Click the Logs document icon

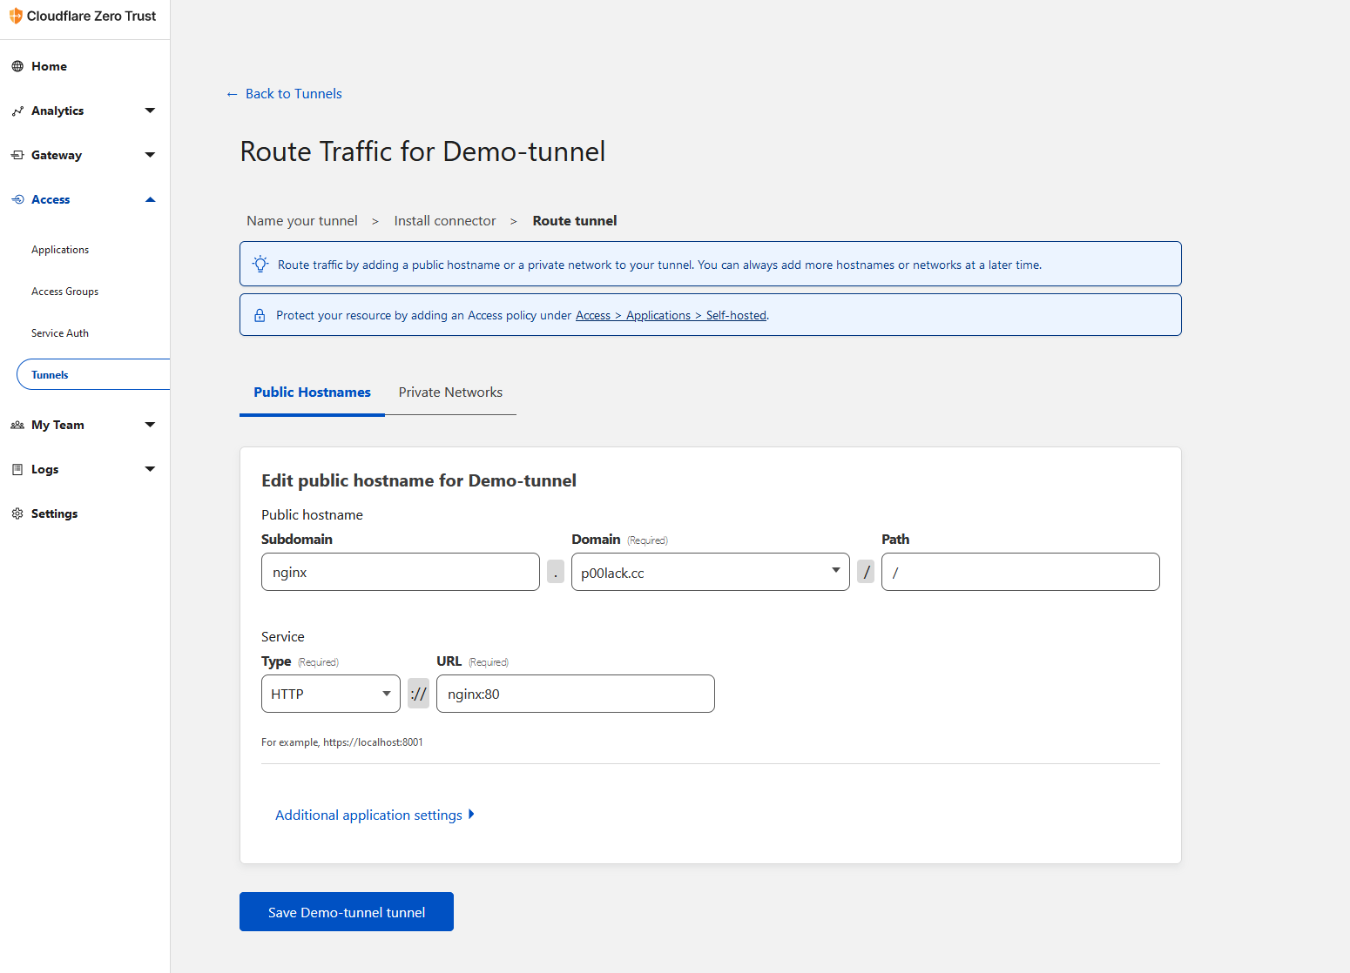click(17, 469)
